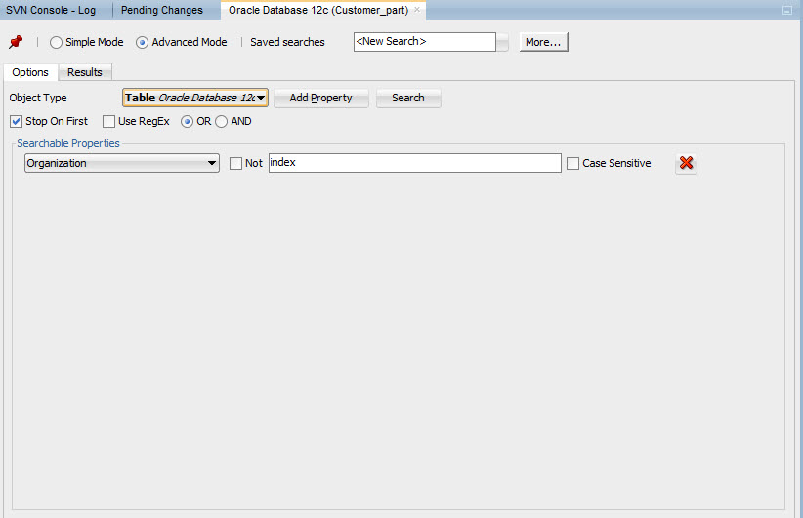Viewport: 803px width, 518px height.
Task: Select Simple Mode radio button
Action: [x=56, y=43]
